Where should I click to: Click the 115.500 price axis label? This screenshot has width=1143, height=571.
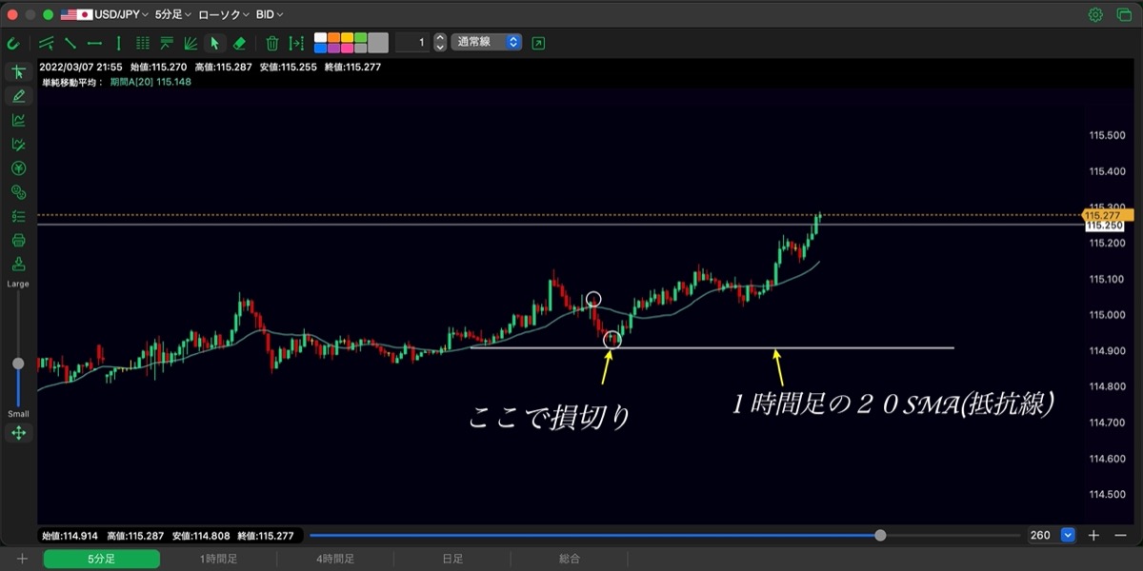[x=1105, y=135]
